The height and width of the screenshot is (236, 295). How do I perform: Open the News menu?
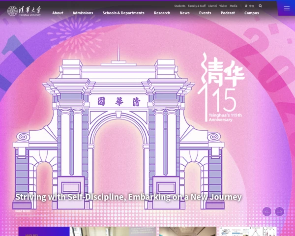[x=184, y=13]
